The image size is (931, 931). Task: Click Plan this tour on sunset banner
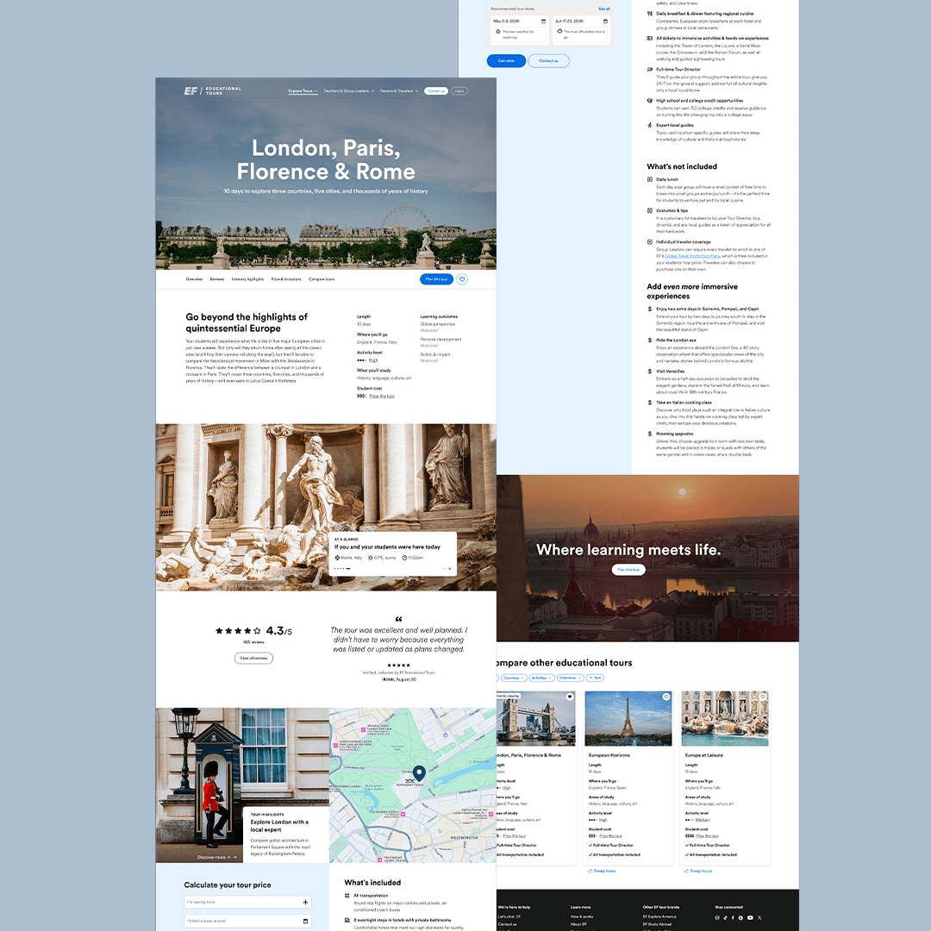coord(628,570)
